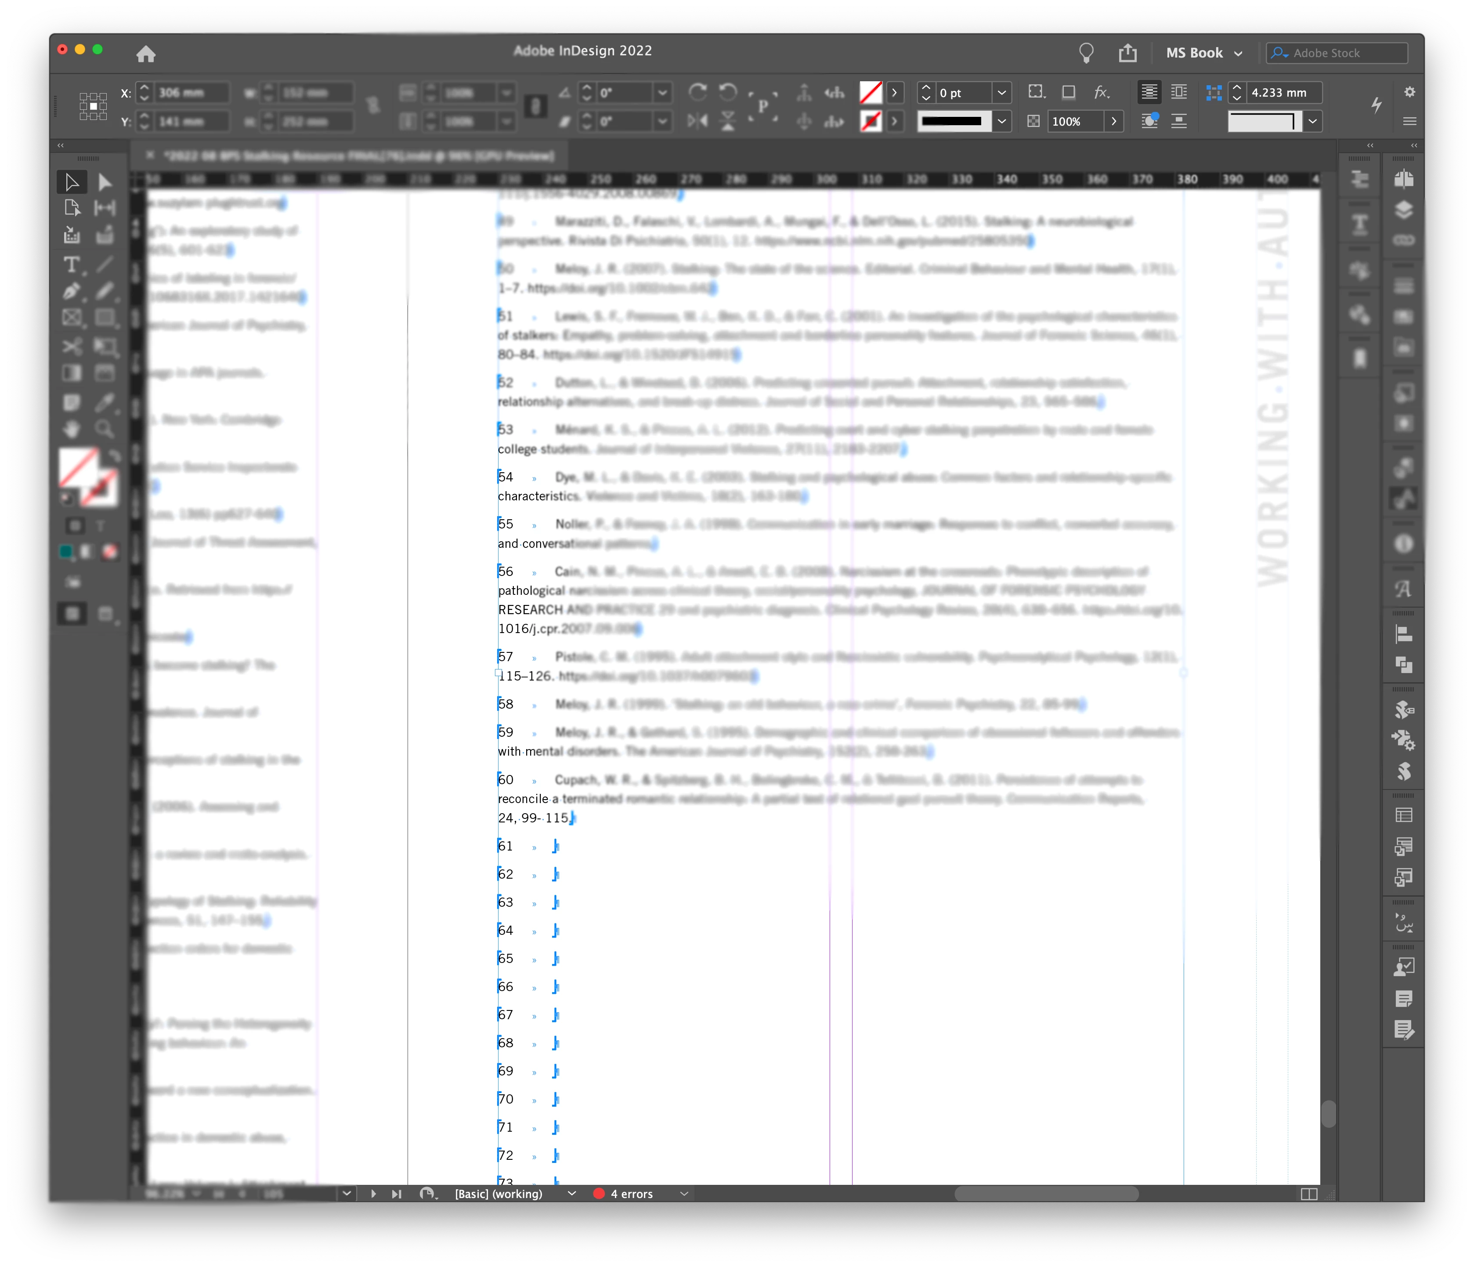Select the Scissors tool
The height and width of the screenshot is (1267, 1474).
point(71,347)
